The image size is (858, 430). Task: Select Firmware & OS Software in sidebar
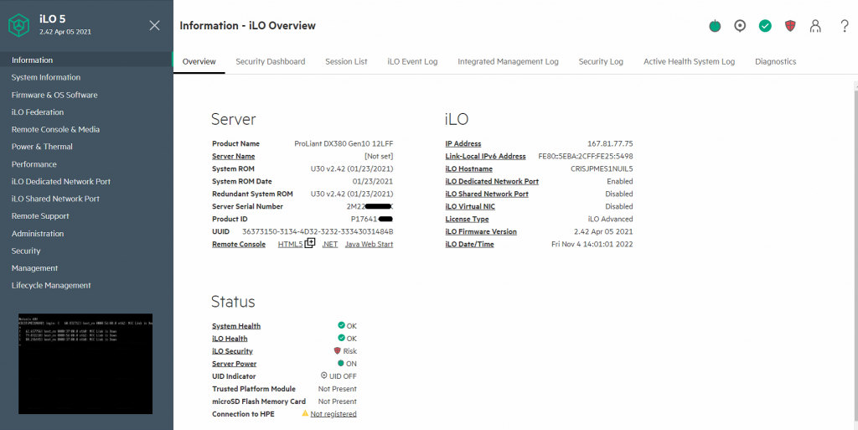(x=54, y=95)
